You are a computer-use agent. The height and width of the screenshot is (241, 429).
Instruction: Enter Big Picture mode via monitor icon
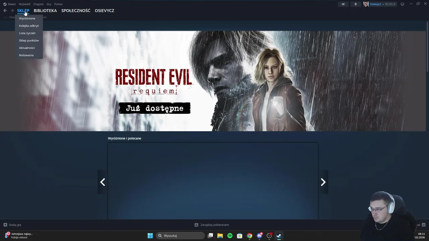pyautogui.click(x=403, y=4)
